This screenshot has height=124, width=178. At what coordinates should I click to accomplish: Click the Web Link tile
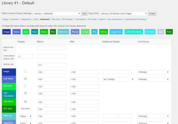[63, 32]
